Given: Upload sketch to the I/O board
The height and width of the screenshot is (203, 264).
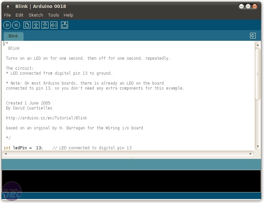Looking at the screenshot, I should pos(54,25).
